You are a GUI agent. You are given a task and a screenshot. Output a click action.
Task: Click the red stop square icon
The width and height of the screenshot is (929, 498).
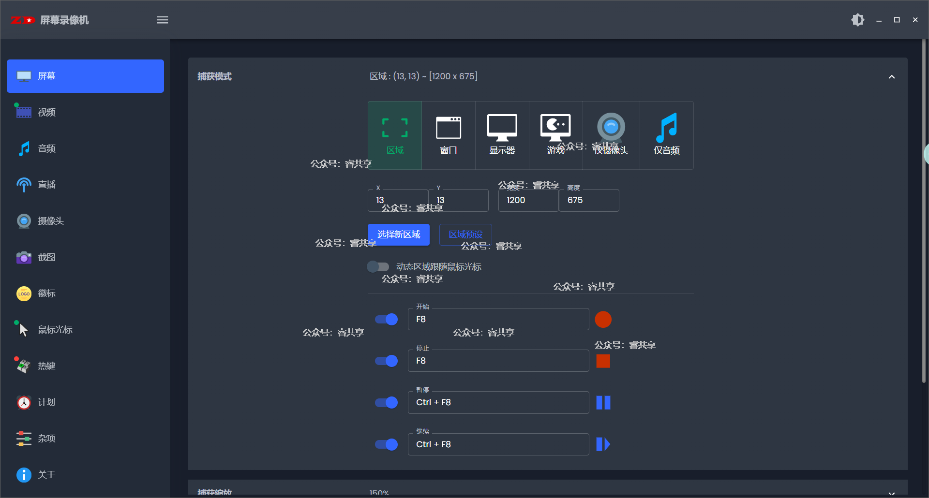[x=603, y=361]
